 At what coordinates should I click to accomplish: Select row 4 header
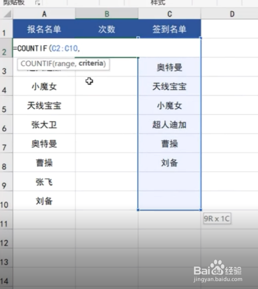point(6,86)
